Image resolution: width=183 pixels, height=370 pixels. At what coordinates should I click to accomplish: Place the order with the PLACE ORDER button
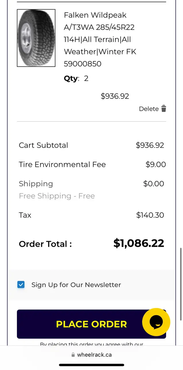(x=91, y=324)
